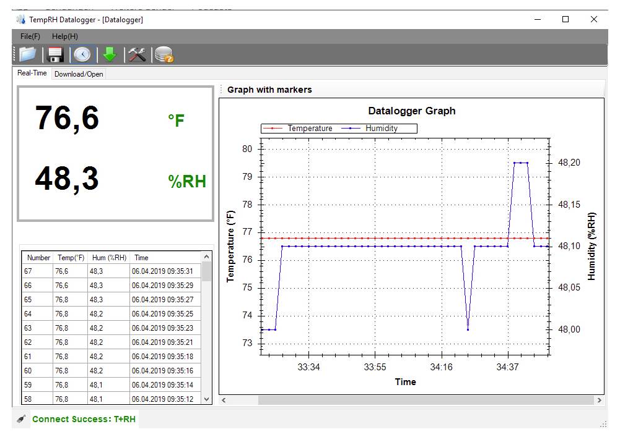This screenshot has width=620, height=437.
Task: Select row number 63 in the table
Action: (111, 328)
